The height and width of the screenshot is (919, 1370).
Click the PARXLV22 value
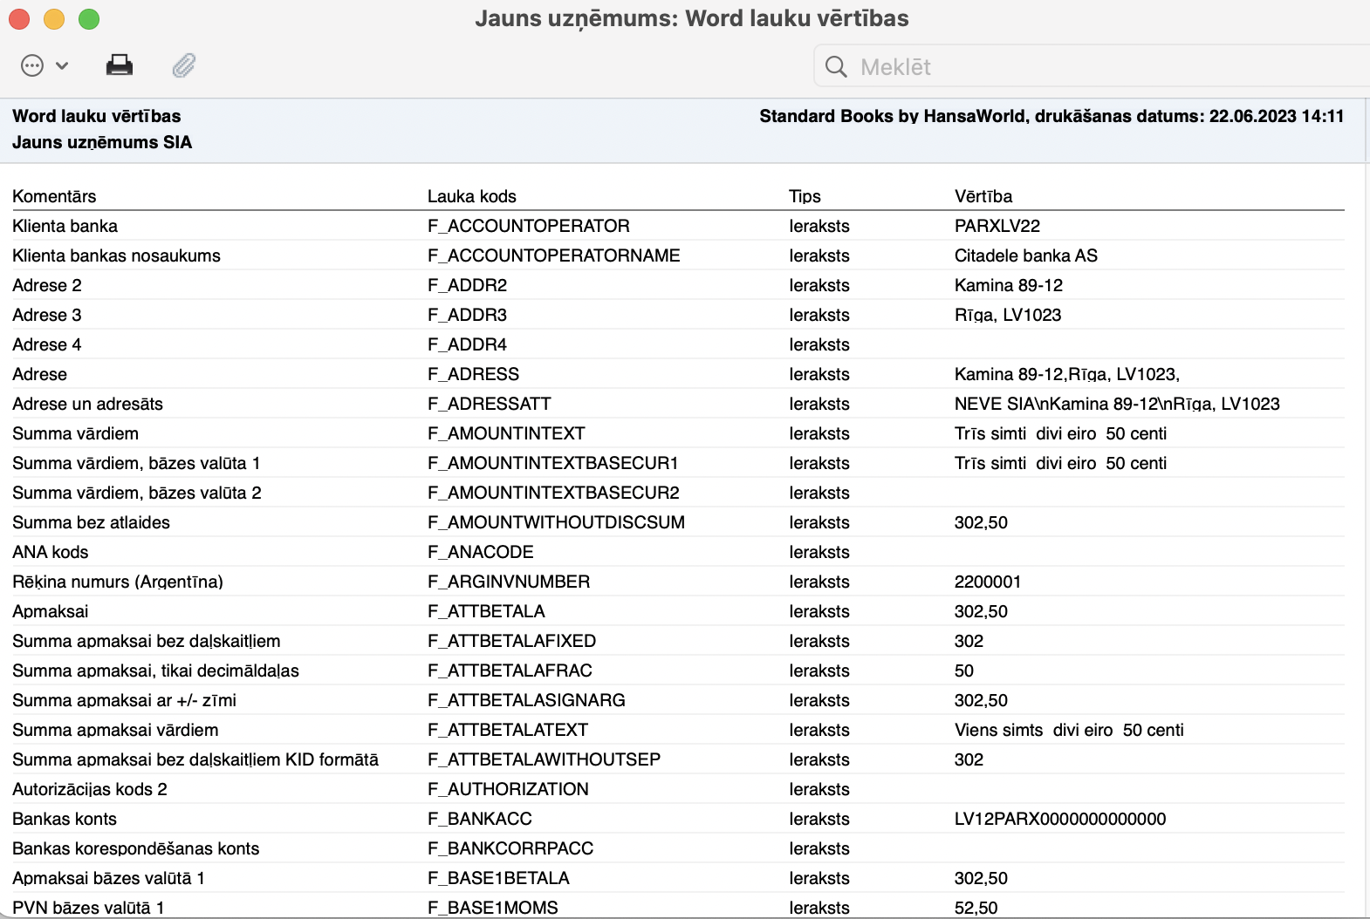(997, 226)
